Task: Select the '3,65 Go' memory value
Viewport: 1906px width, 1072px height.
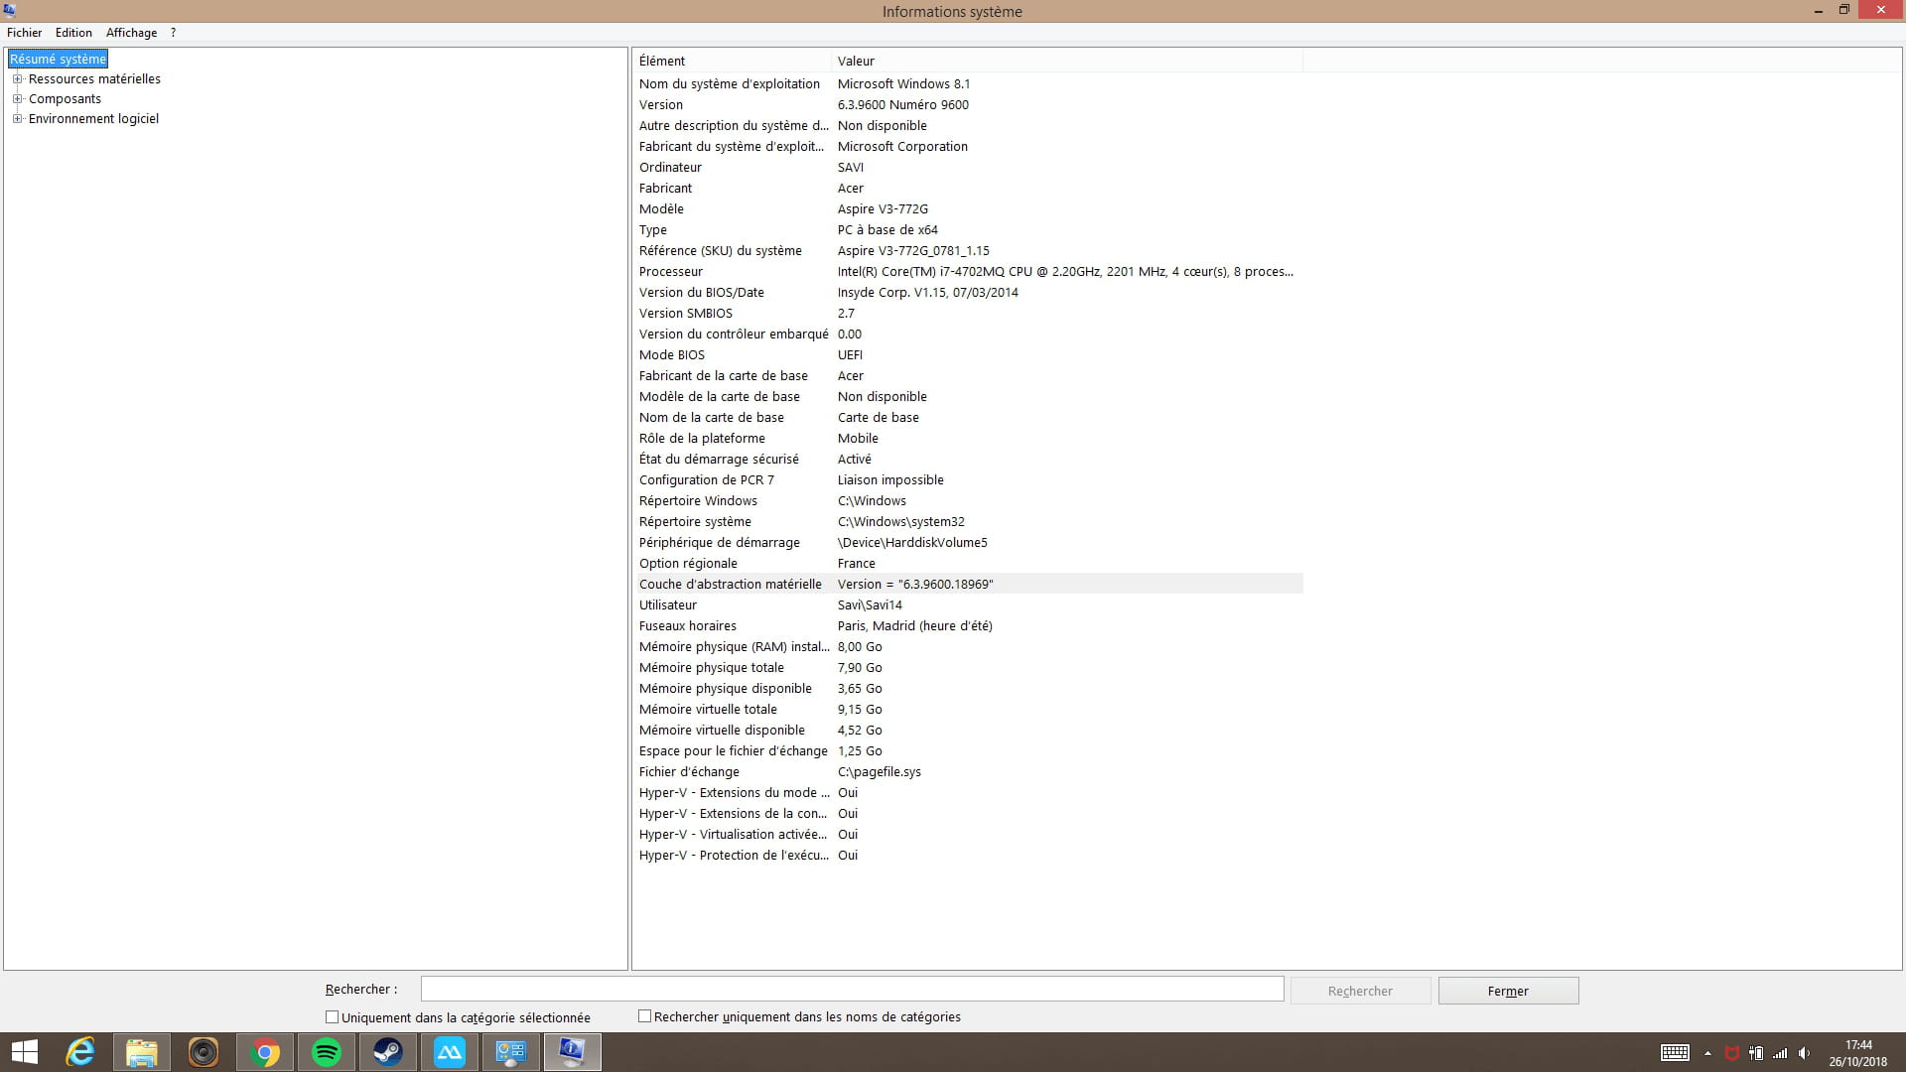Action: click(x=860, y=689)
